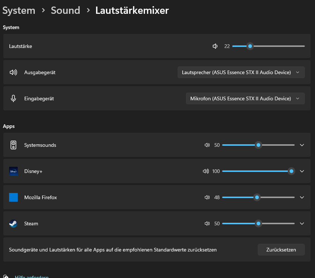Image resolution: width=315 pixels, height=278 pixels.
Task: Expand the Disney+ settings chevron
Action: click(x=302, y=171)
